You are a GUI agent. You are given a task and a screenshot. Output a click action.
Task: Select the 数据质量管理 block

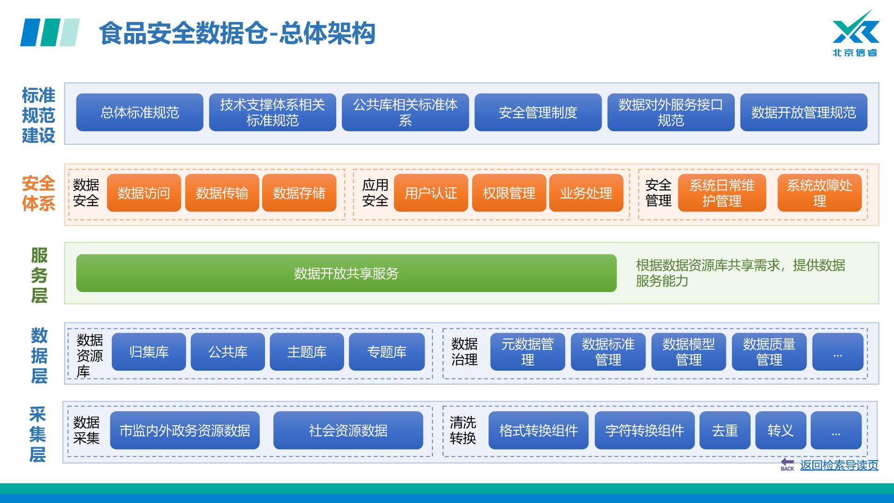pos(769,352)
